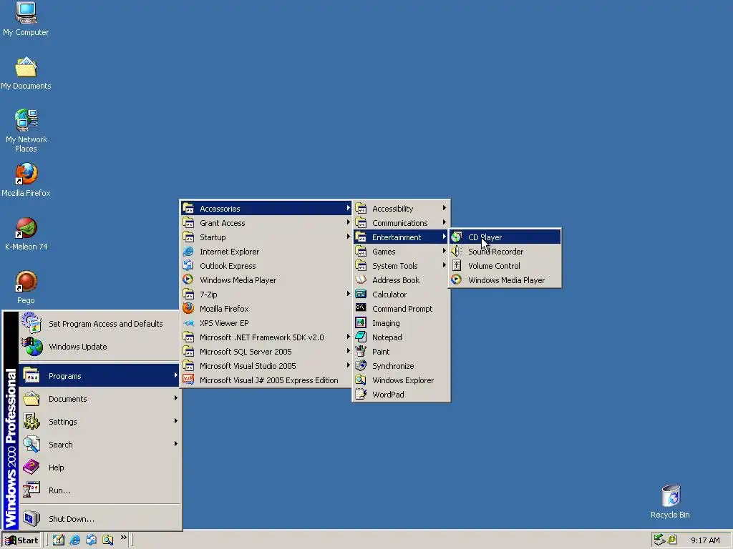733x549 pixels.
Task: Expand the Accessibility submenu arrow
Action: point(444,208)
